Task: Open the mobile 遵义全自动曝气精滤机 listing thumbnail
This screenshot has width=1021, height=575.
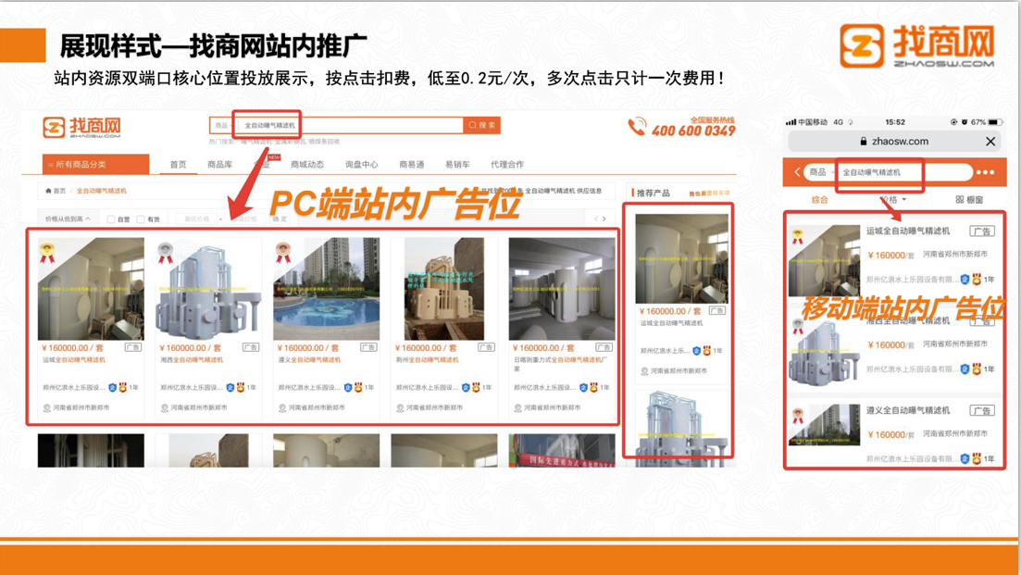Action: click(825, 425)
